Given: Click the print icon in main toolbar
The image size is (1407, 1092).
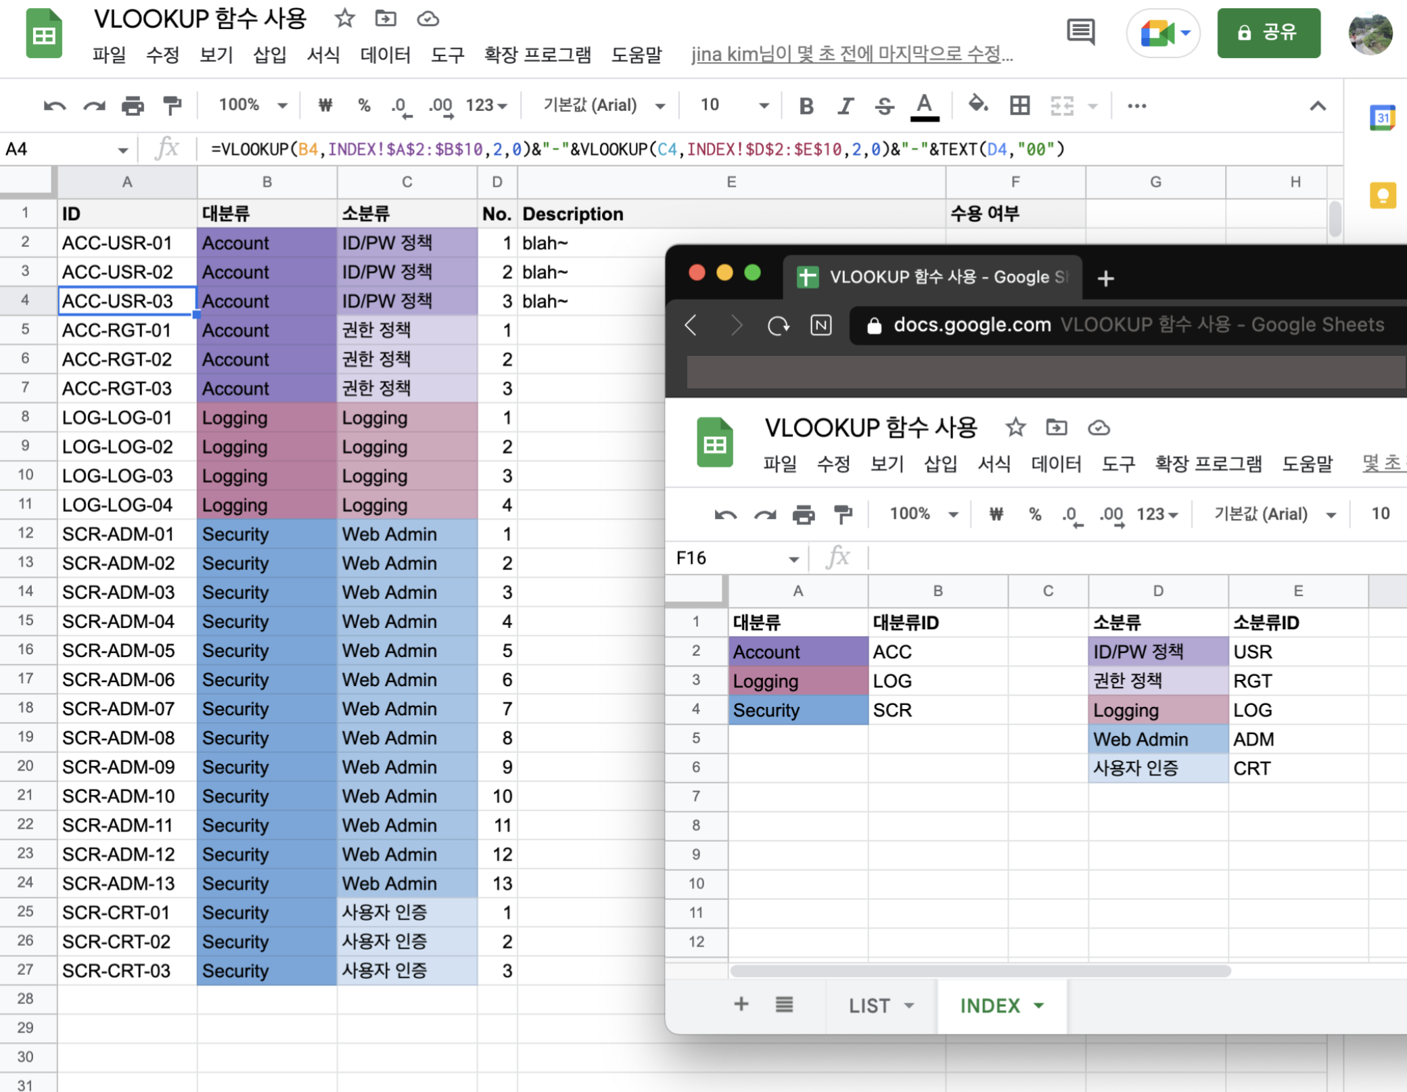Looking at the screenshot, I should pyautogui.click(x=133, y=106).
